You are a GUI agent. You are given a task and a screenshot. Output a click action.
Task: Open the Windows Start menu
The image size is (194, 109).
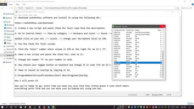pos(2,107)
